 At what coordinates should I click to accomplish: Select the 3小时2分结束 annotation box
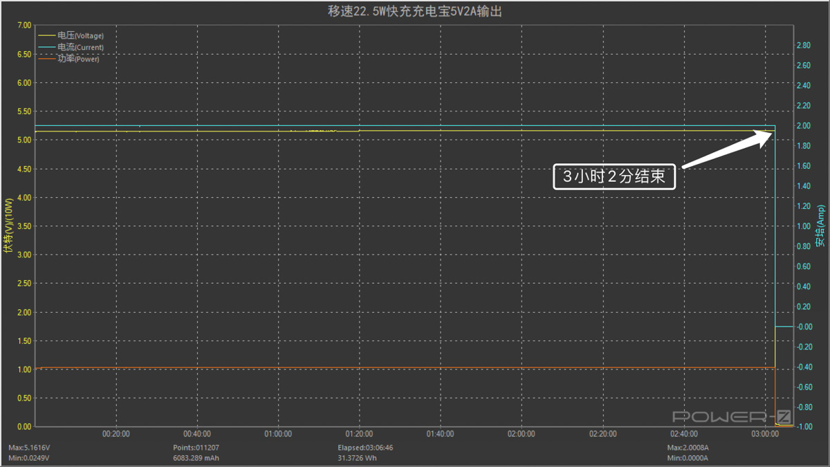click(x=614, y=176)
